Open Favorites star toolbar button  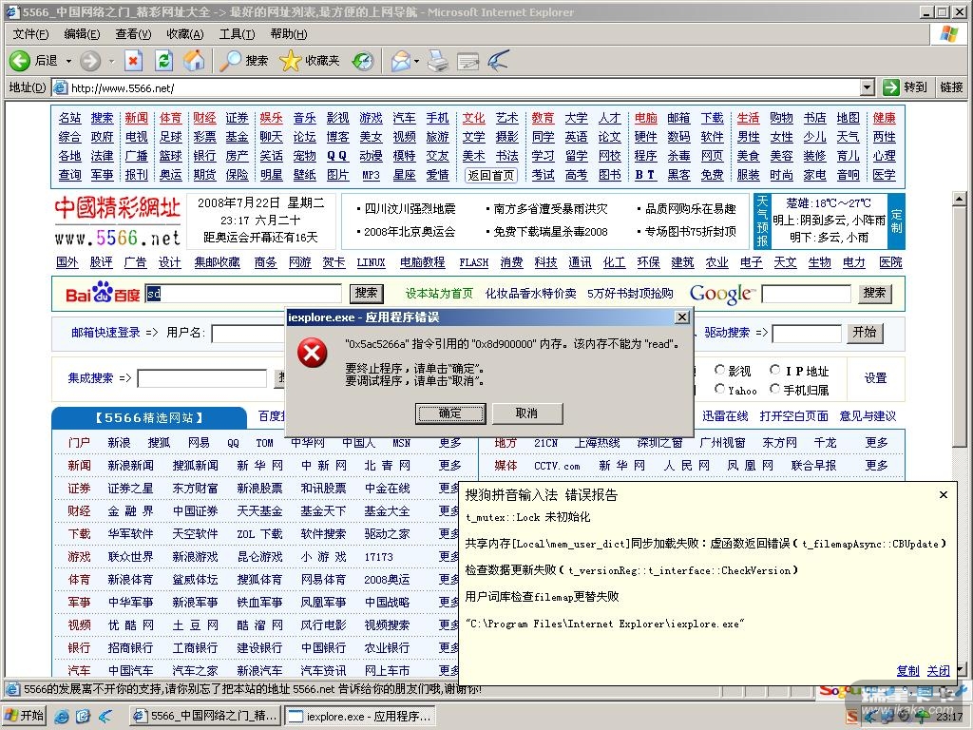click(x=310, y=60)
